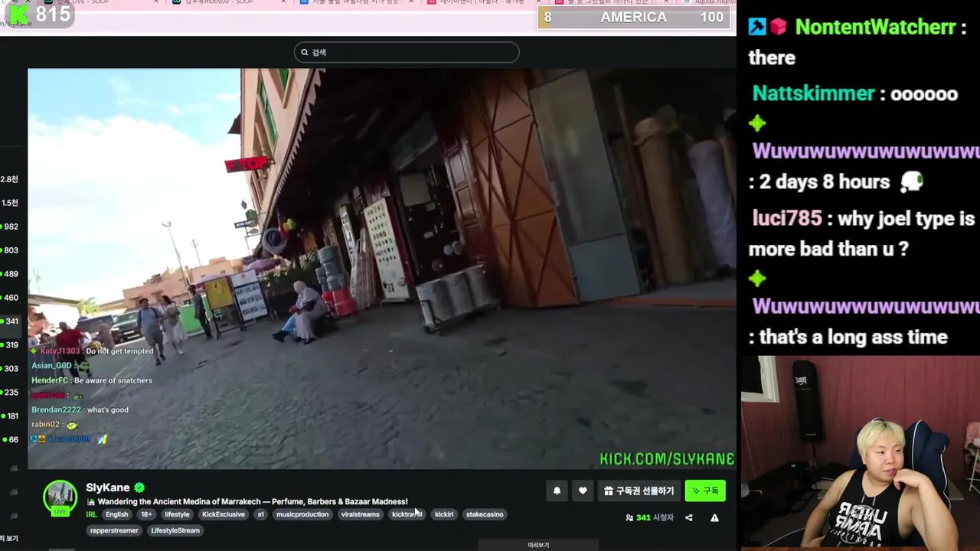Click the heart follow icon

583,491
